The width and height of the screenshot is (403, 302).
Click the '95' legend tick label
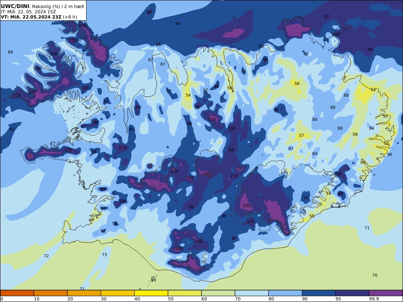[x=338, y=299]
